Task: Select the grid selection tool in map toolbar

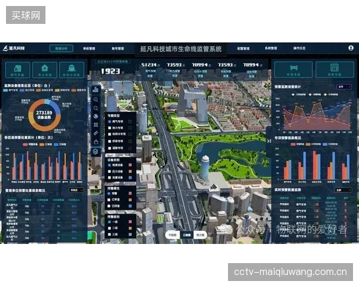Action: 96,125
